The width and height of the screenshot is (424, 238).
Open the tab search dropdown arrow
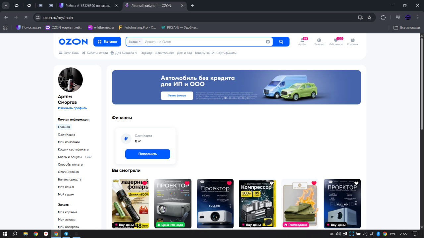click(x=6, y=6)
